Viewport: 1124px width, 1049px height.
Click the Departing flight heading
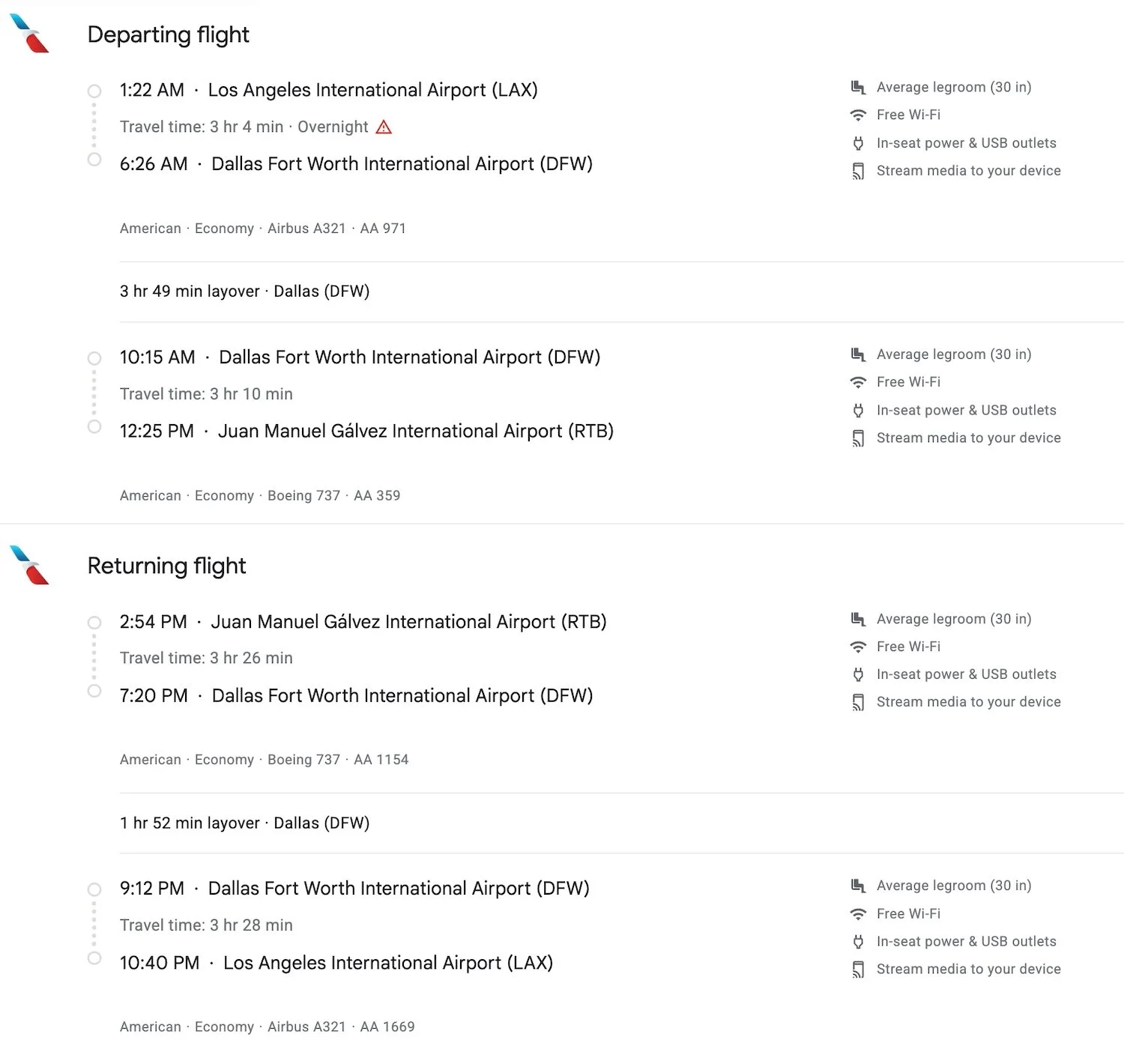[x=169, y=34]
